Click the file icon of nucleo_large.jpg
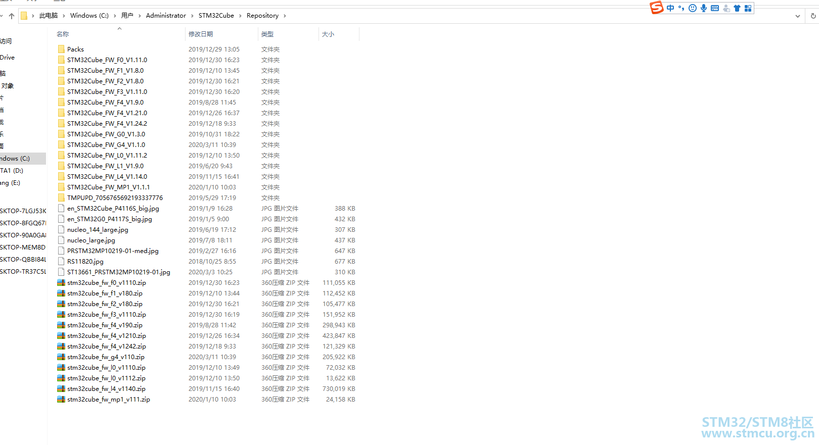 [61, 240]
